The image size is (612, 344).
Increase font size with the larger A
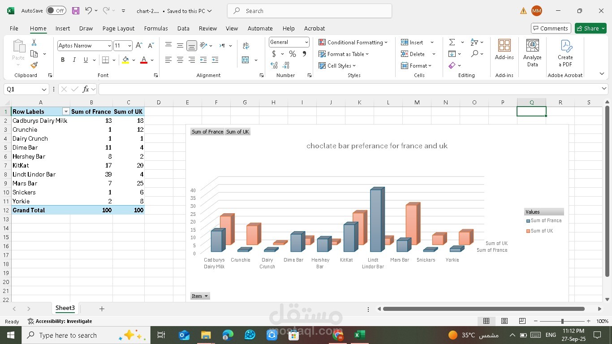[x=139, y=46]
